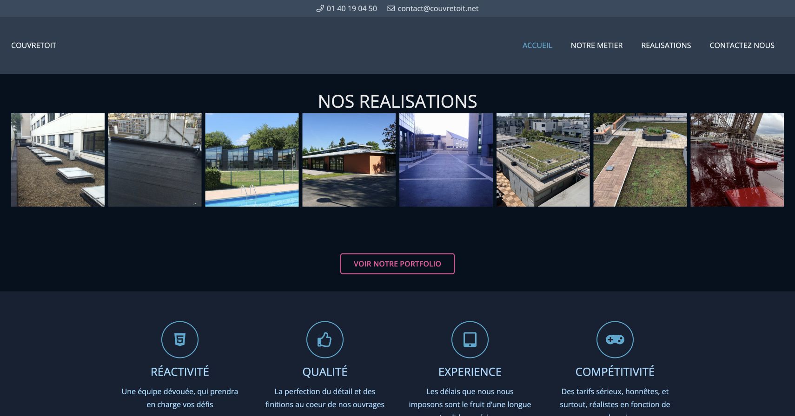Go to the COUVRETOIT home logo
795x416 pixels.
(x=33, y=45)
